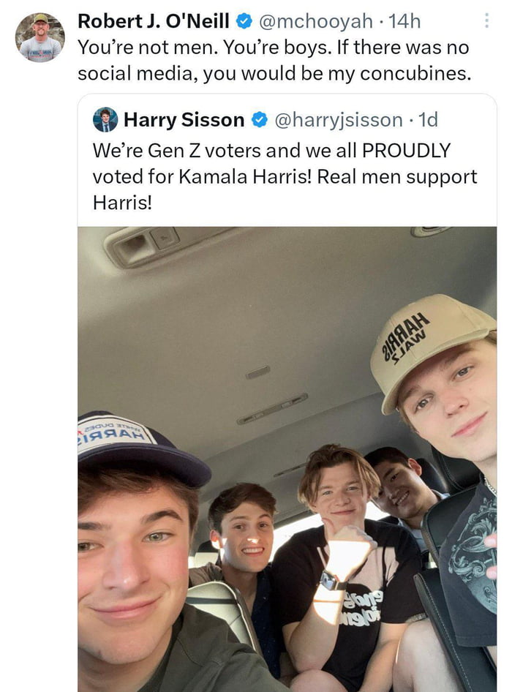Open the three-dot more options menu
512x692 pixels.
click(x=486, y=20)
